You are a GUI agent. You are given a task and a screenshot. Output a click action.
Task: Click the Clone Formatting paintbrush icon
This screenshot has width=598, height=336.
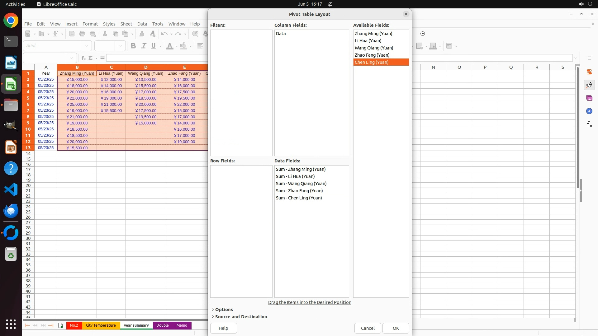coord(142,34)
